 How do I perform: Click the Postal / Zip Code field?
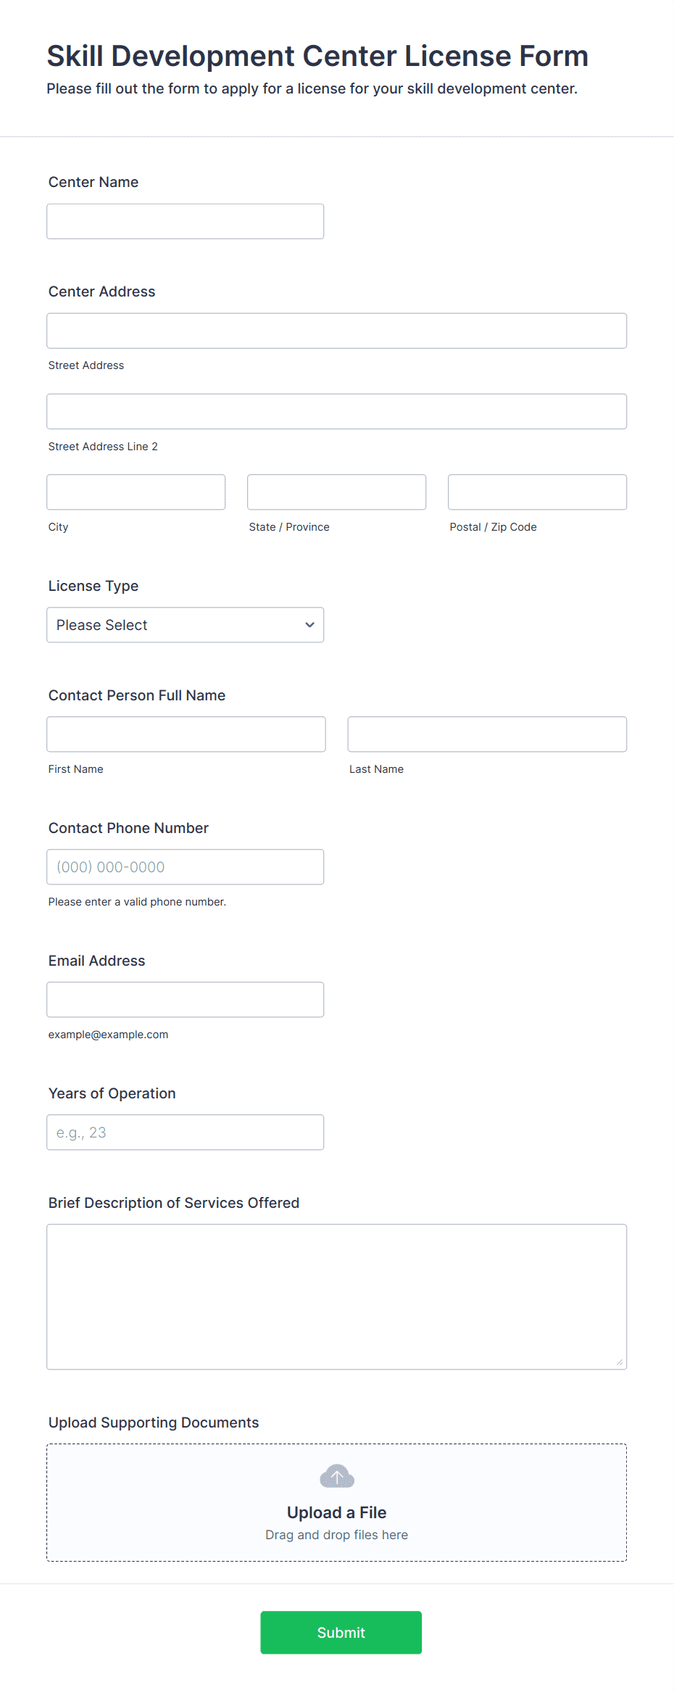click(x=538, y=492)
